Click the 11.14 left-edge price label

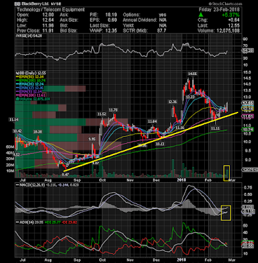click(13, 120)
